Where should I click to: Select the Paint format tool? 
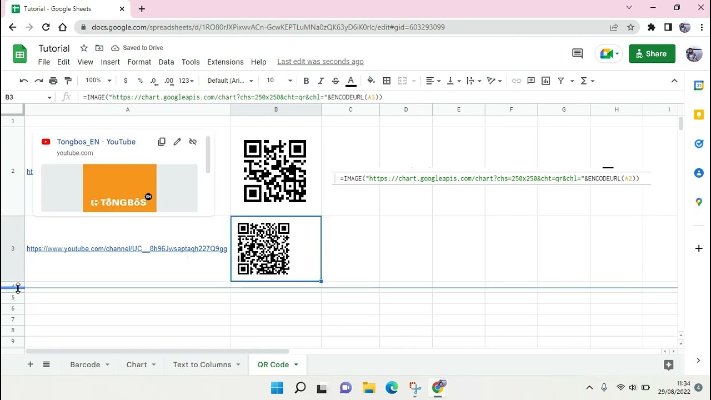click(68, 81)
